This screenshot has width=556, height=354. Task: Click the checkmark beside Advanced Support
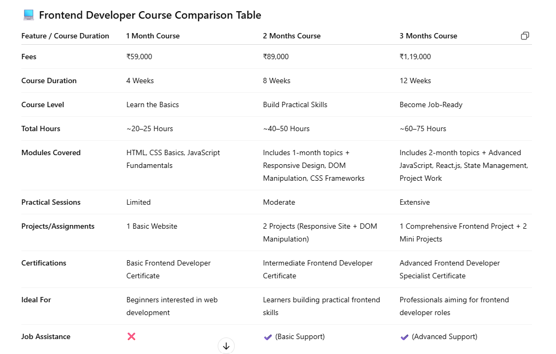pos(404,337)
